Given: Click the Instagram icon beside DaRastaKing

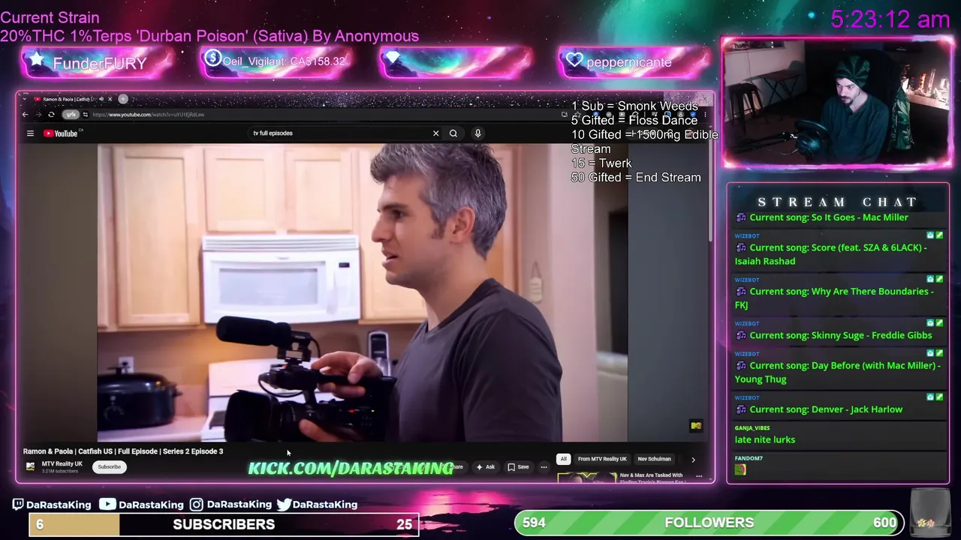Looking at the screenshot, I should tap(196, 505).
